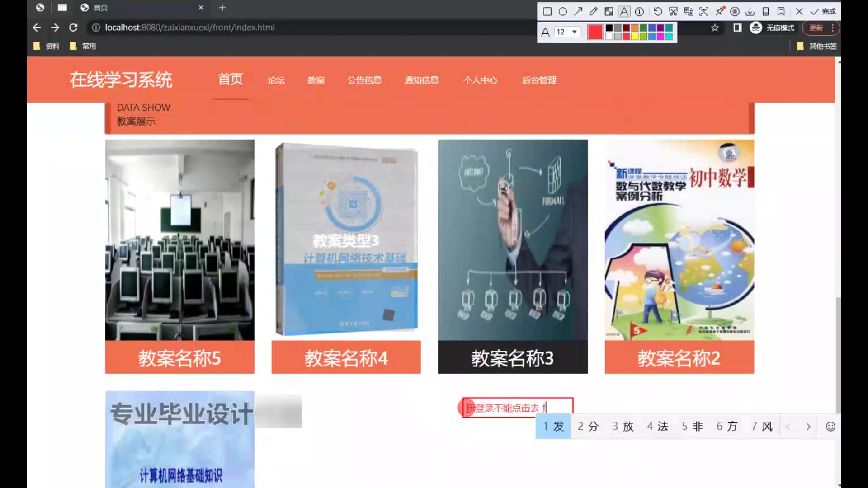868x488 pixels.
Task: Open the 教案名称3 card
Action: point(513,257)
